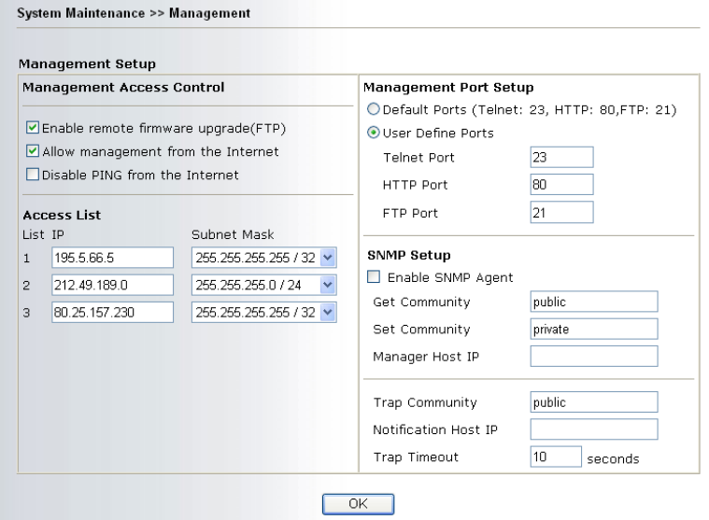The image size is (709, 520).
Task: Open subnet mask dropdown for list 3
Action: pyautogui.click(x=327, y=311)
